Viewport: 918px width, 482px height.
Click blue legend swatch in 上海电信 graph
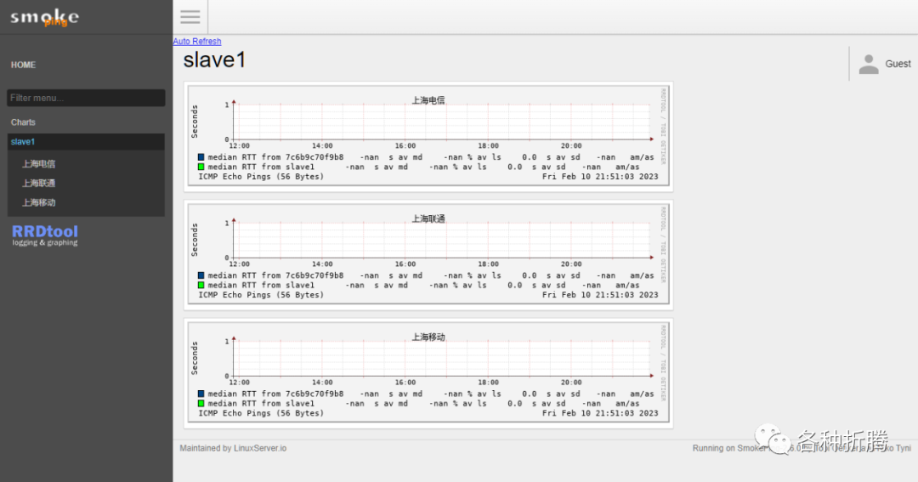[x=201, y=157]
